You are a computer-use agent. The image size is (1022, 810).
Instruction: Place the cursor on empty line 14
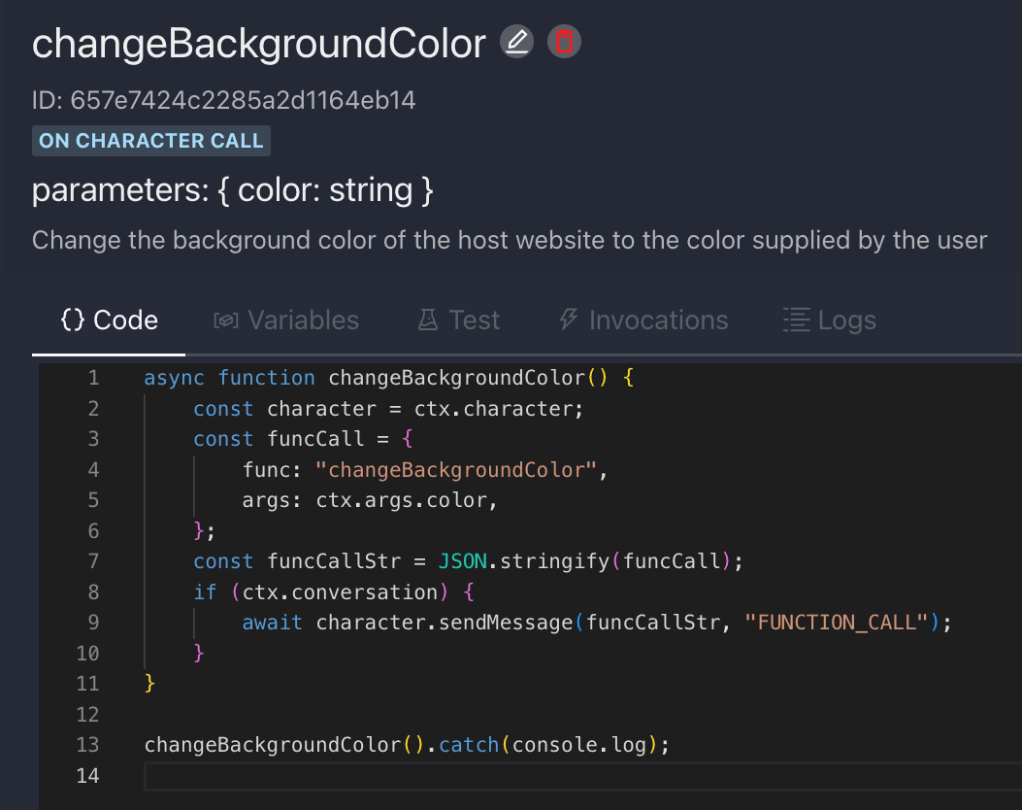pos(582,776)
